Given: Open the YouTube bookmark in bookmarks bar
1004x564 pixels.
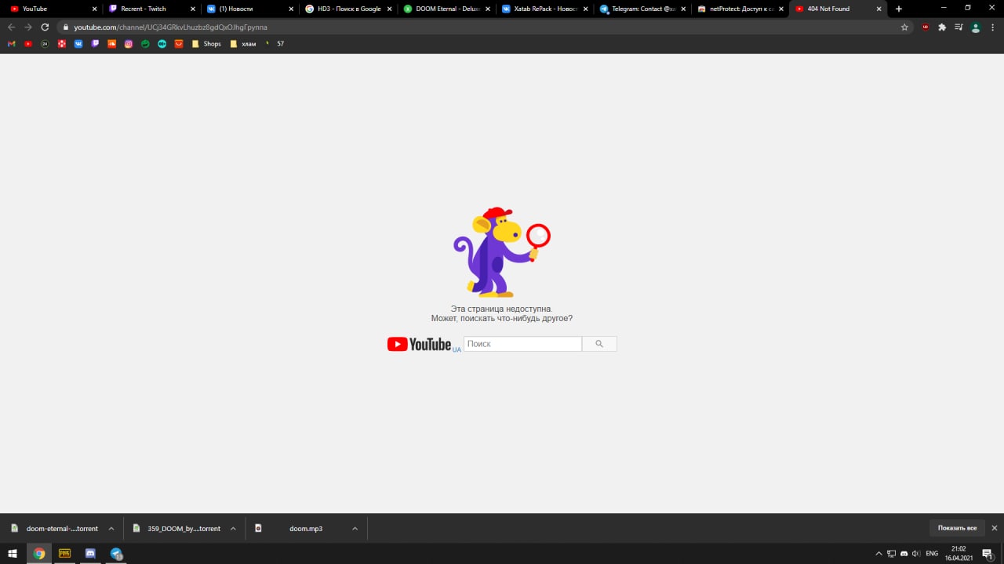Looking at the screenshot, I should coord(28,44).
